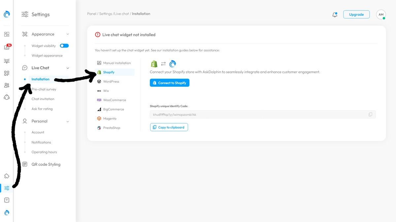Click the copy icon inside the code field
This screenshot has height=222, width=396.
click(x=370, y=115)
